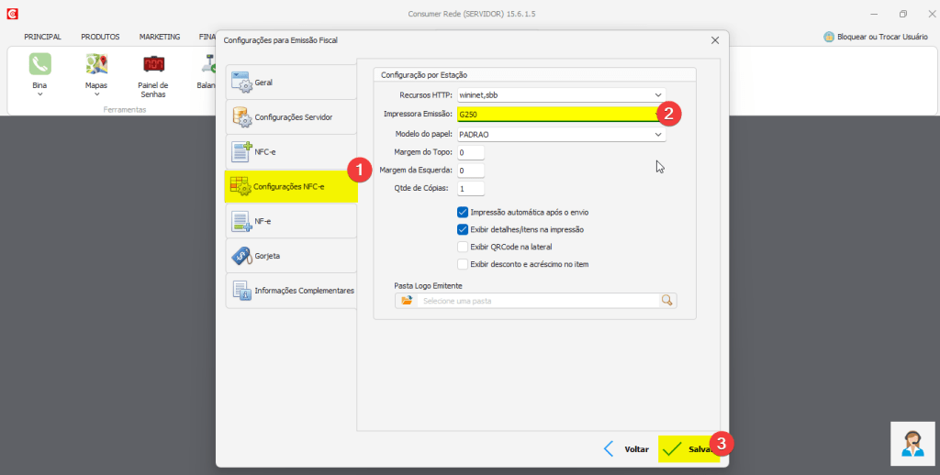This screenshot has height=475, width=940.
Task: Click the support assistant chat icon
Action: [x=912, y=444]
